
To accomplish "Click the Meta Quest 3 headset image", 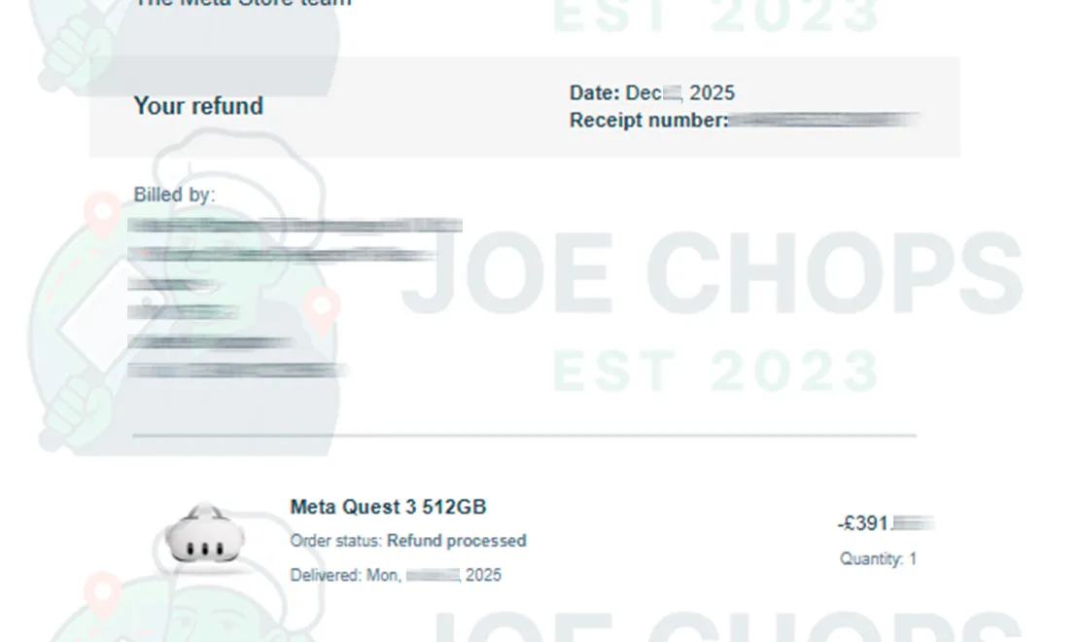I will 200,537.
